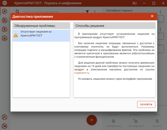
Task: Open the event log sidebar icon
Action: [x=4, y=117]
